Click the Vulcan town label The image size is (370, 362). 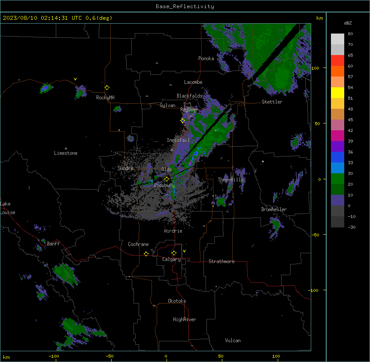[x=233, y=341]
